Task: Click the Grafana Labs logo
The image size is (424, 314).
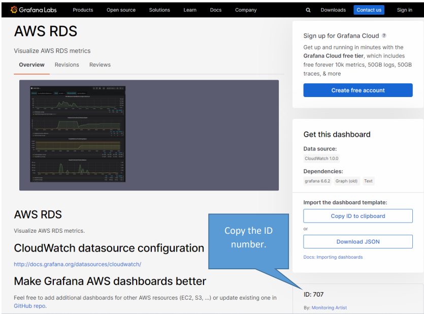Action: (x=34, y=10)
